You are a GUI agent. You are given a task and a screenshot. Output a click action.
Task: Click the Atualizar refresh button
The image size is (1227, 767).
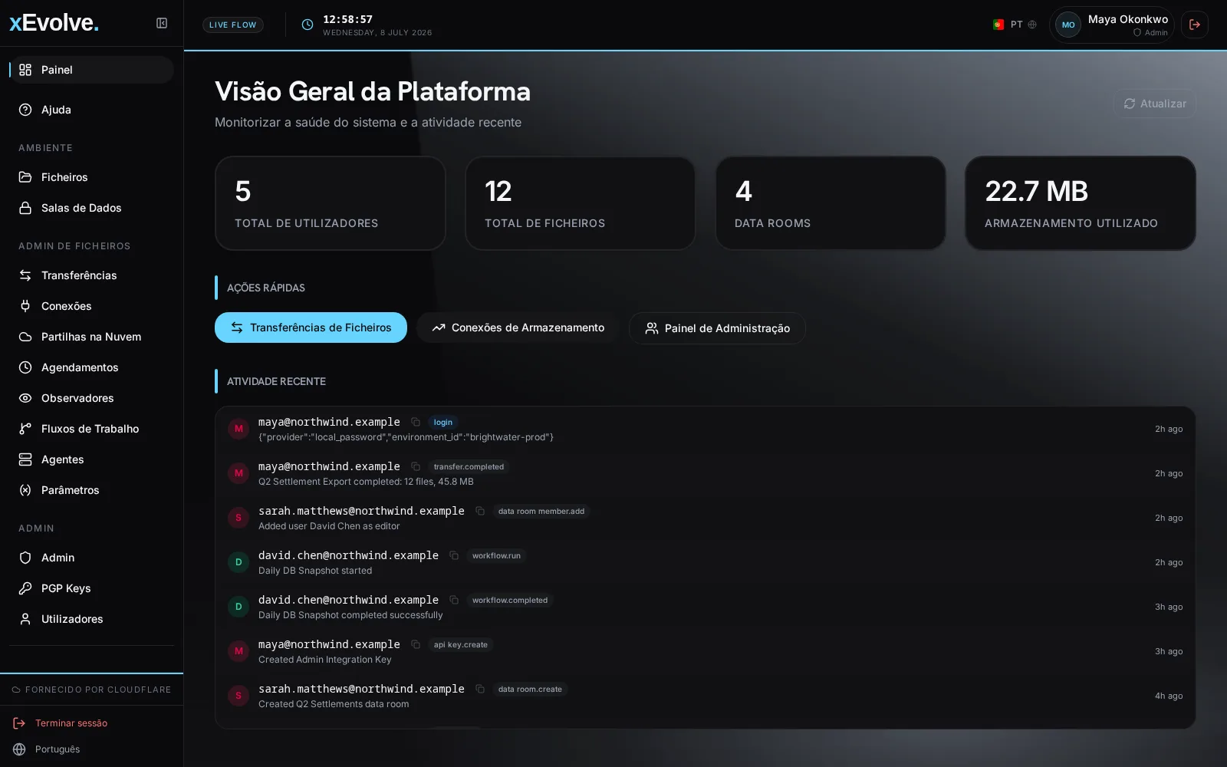coord(1155,104)
